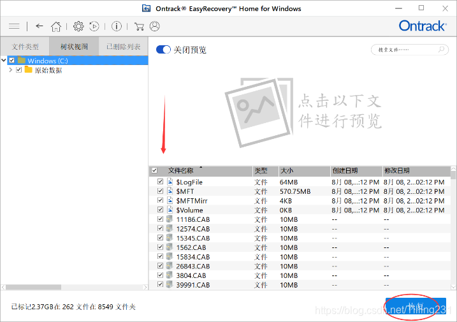Click the 26843.CAB file icon
The width and height of the screenshot is (457, 322).
170,266
